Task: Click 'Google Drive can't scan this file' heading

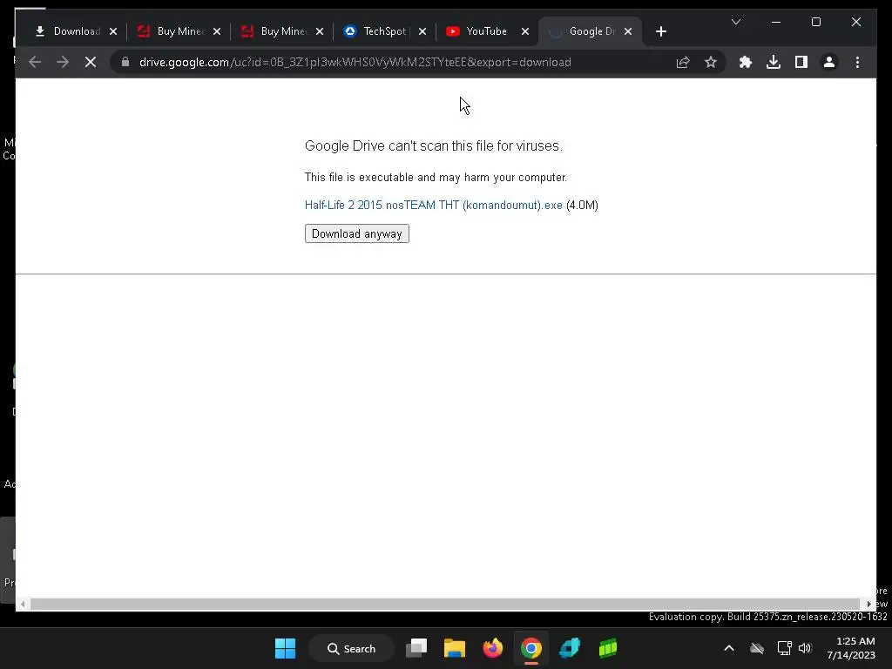Action: 434,146
